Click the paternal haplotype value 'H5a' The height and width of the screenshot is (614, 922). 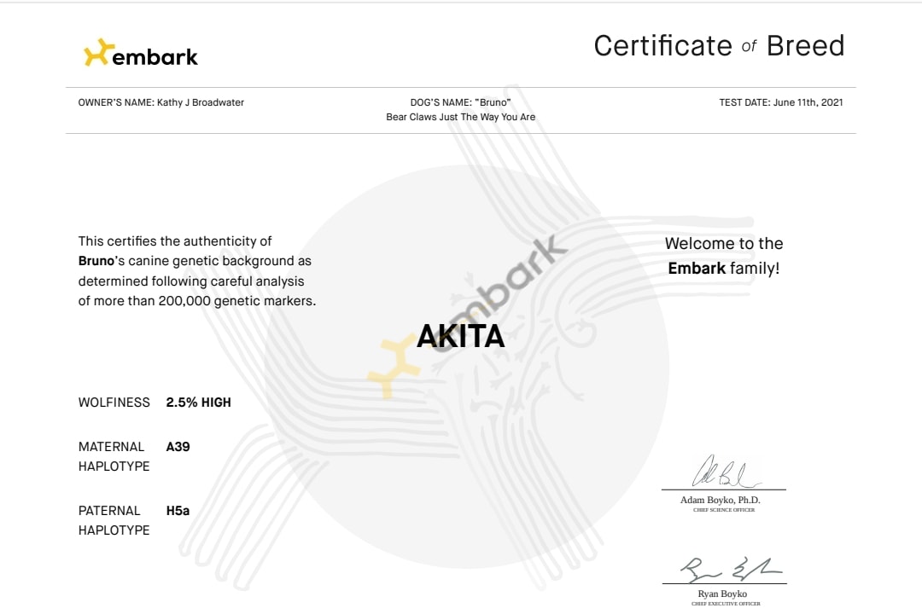(x=178, y=511)
